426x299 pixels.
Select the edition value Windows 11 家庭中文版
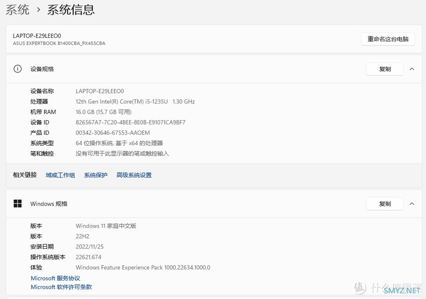106,226
